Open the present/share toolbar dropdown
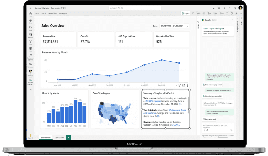 [x=215, y=13]
